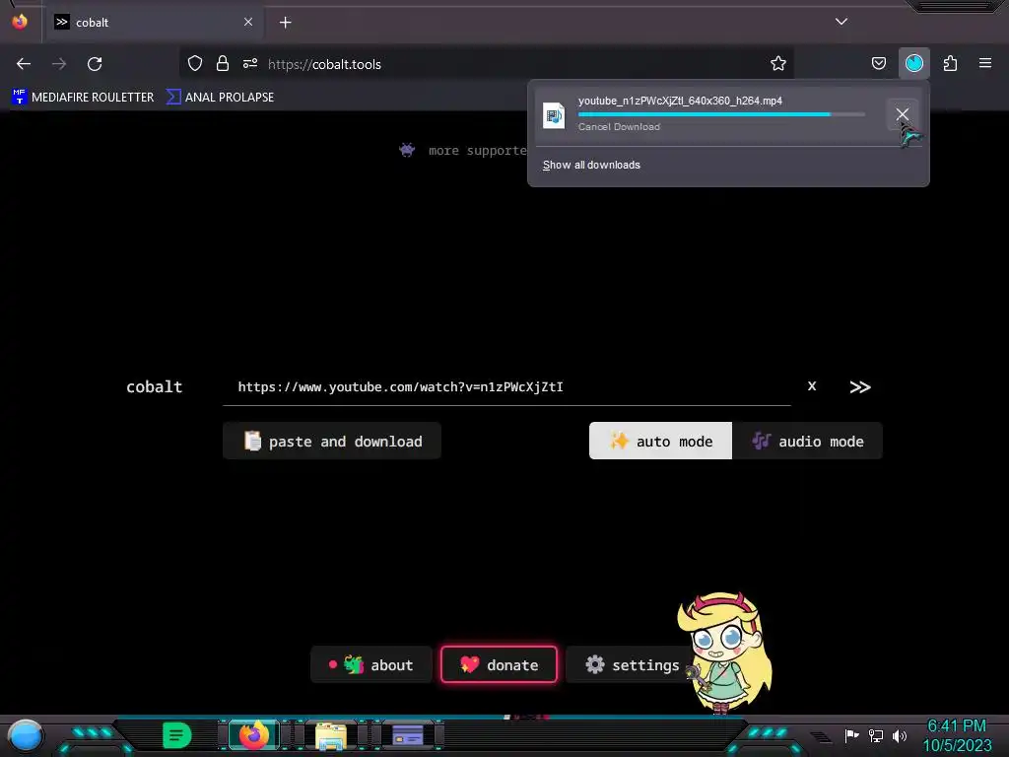The height and width of the screenshot is (757, 1009).
Task: Click the donate button
Action: (499, 664)
